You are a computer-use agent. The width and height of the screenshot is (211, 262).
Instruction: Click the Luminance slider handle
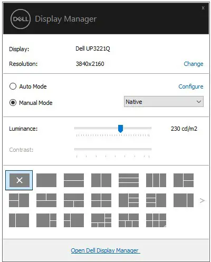tap(120, 129)
